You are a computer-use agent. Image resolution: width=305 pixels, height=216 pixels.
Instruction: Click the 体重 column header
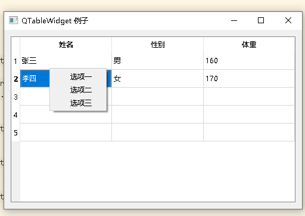[249, 45]
